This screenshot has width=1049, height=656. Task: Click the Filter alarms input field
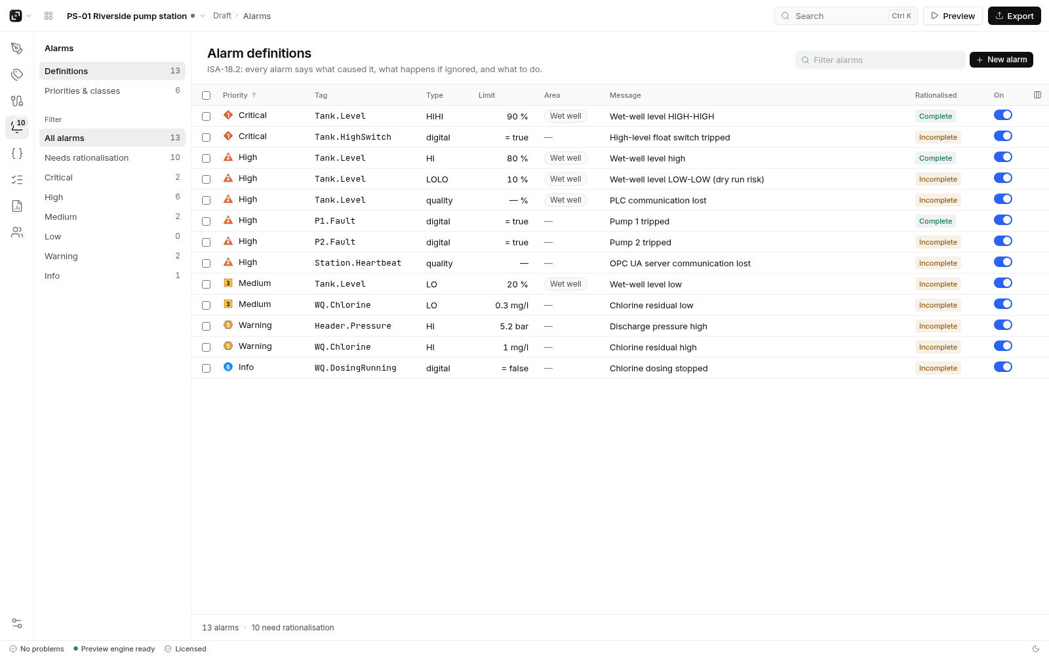pyautogui.click(x=880, y=60)
